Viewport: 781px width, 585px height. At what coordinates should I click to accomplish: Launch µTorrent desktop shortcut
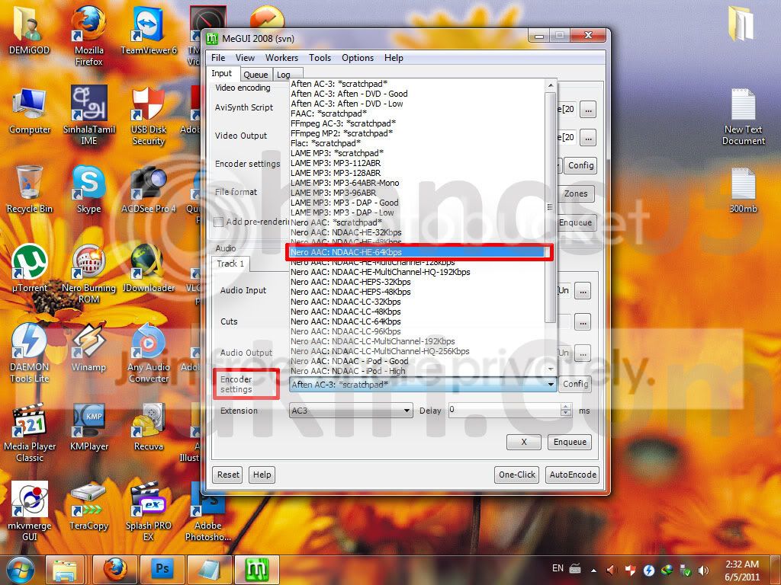click(x=30, y=269)
